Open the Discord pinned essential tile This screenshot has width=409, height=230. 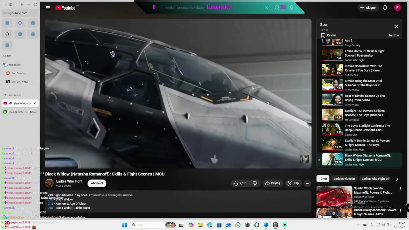(20, 23)
